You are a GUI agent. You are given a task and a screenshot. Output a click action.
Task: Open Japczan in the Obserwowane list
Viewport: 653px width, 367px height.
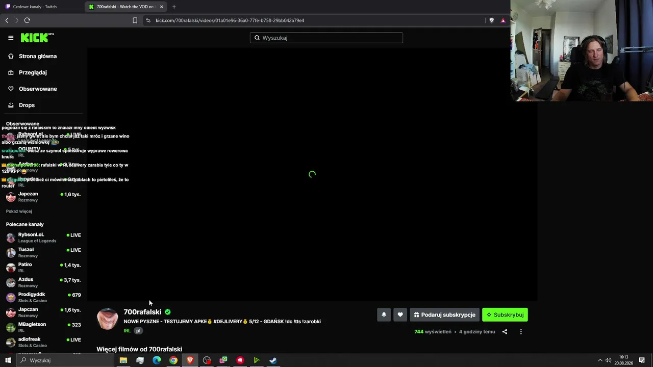tap(43, 197)
